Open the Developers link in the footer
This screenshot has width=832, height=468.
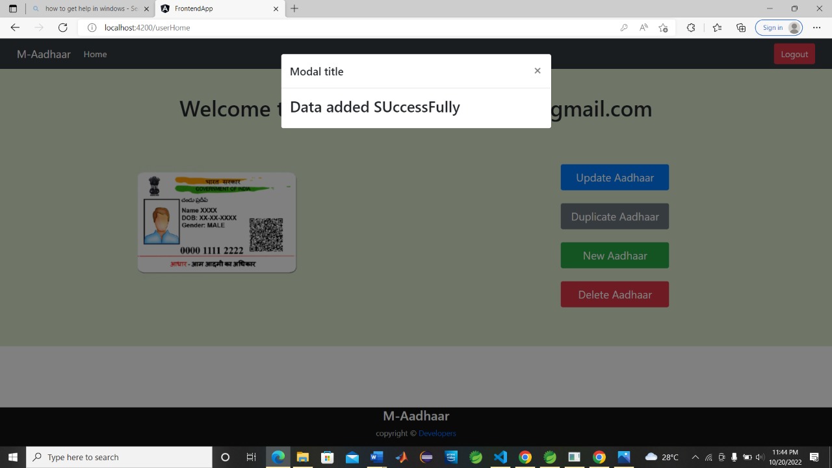(x=437, y=433)
